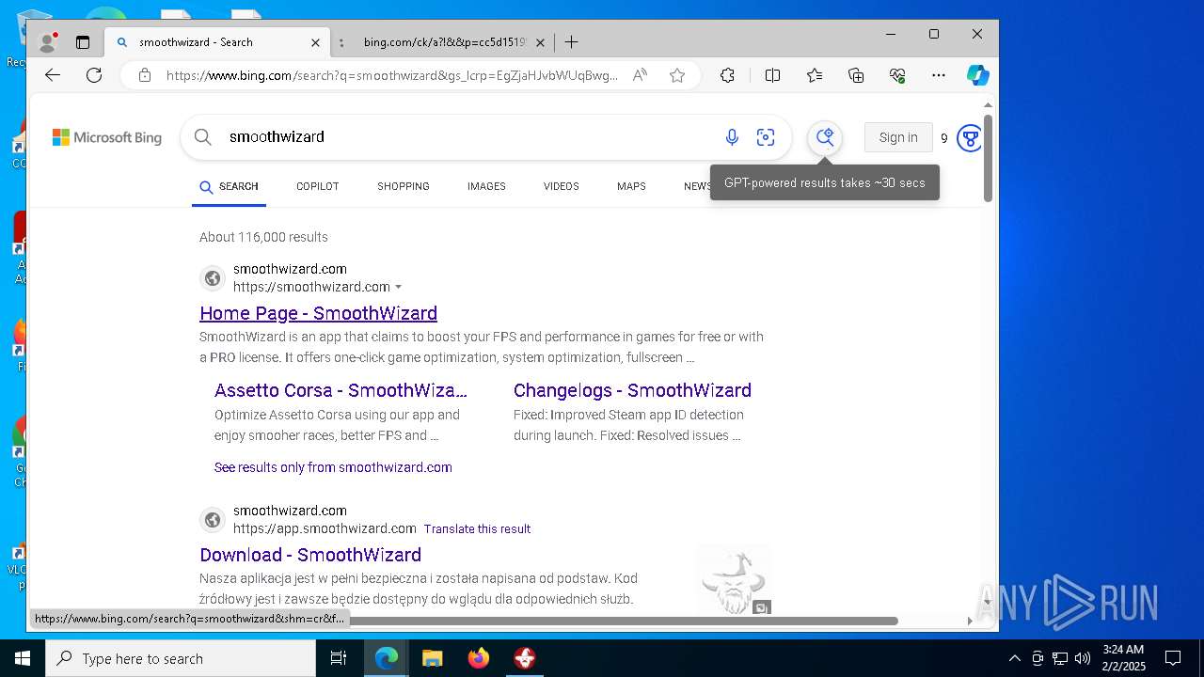Click the horizontal page scrollbar
1204x677 pixels.
click(623, 621)
